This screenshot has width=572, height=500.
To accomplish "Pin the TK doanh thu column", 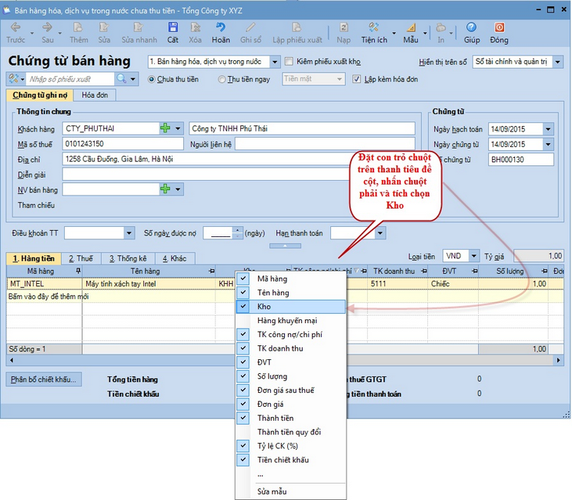I will point(423,271).
